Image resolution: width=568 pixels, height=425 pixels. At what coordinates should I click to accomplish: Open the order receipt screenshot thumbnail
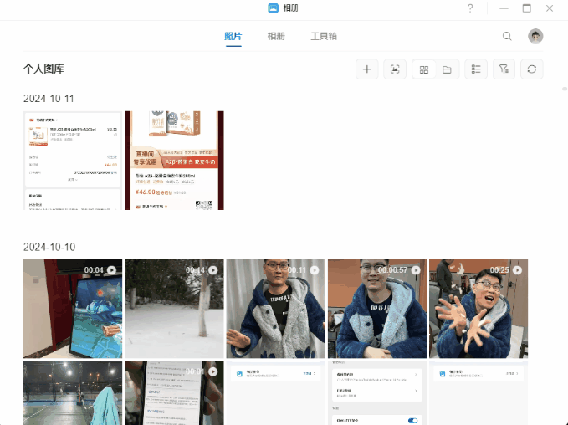point(73,161)
